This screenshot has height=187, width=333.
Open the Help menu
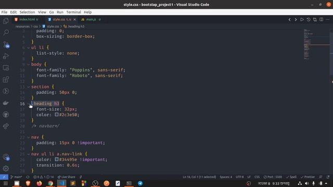87,12
